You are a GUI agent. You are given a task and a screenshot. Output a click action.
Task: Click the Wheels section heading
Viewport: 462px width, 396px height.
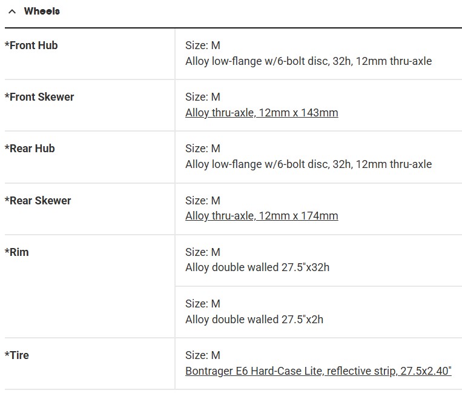coord(42,12)
